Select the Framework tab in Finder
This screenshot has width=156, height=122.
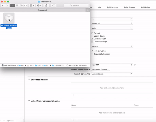43,10
